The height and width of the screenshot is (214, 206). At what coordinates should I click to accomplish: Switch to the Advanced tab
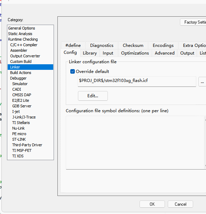pos(165,53)
